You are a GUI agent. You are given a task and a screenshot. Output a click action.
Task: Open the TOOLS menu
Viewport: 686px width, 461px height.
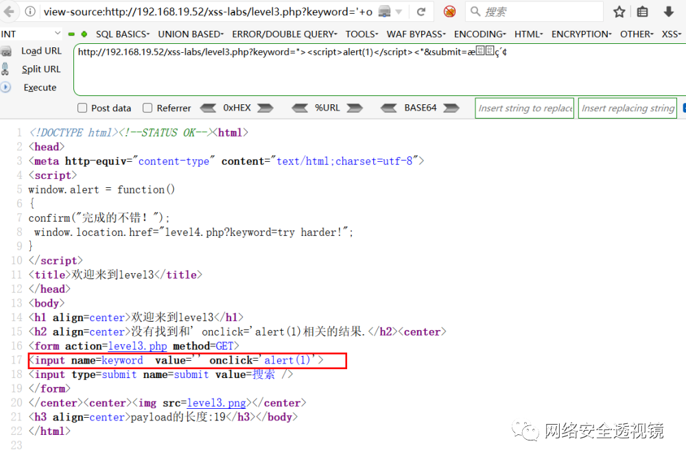[362, 34]
